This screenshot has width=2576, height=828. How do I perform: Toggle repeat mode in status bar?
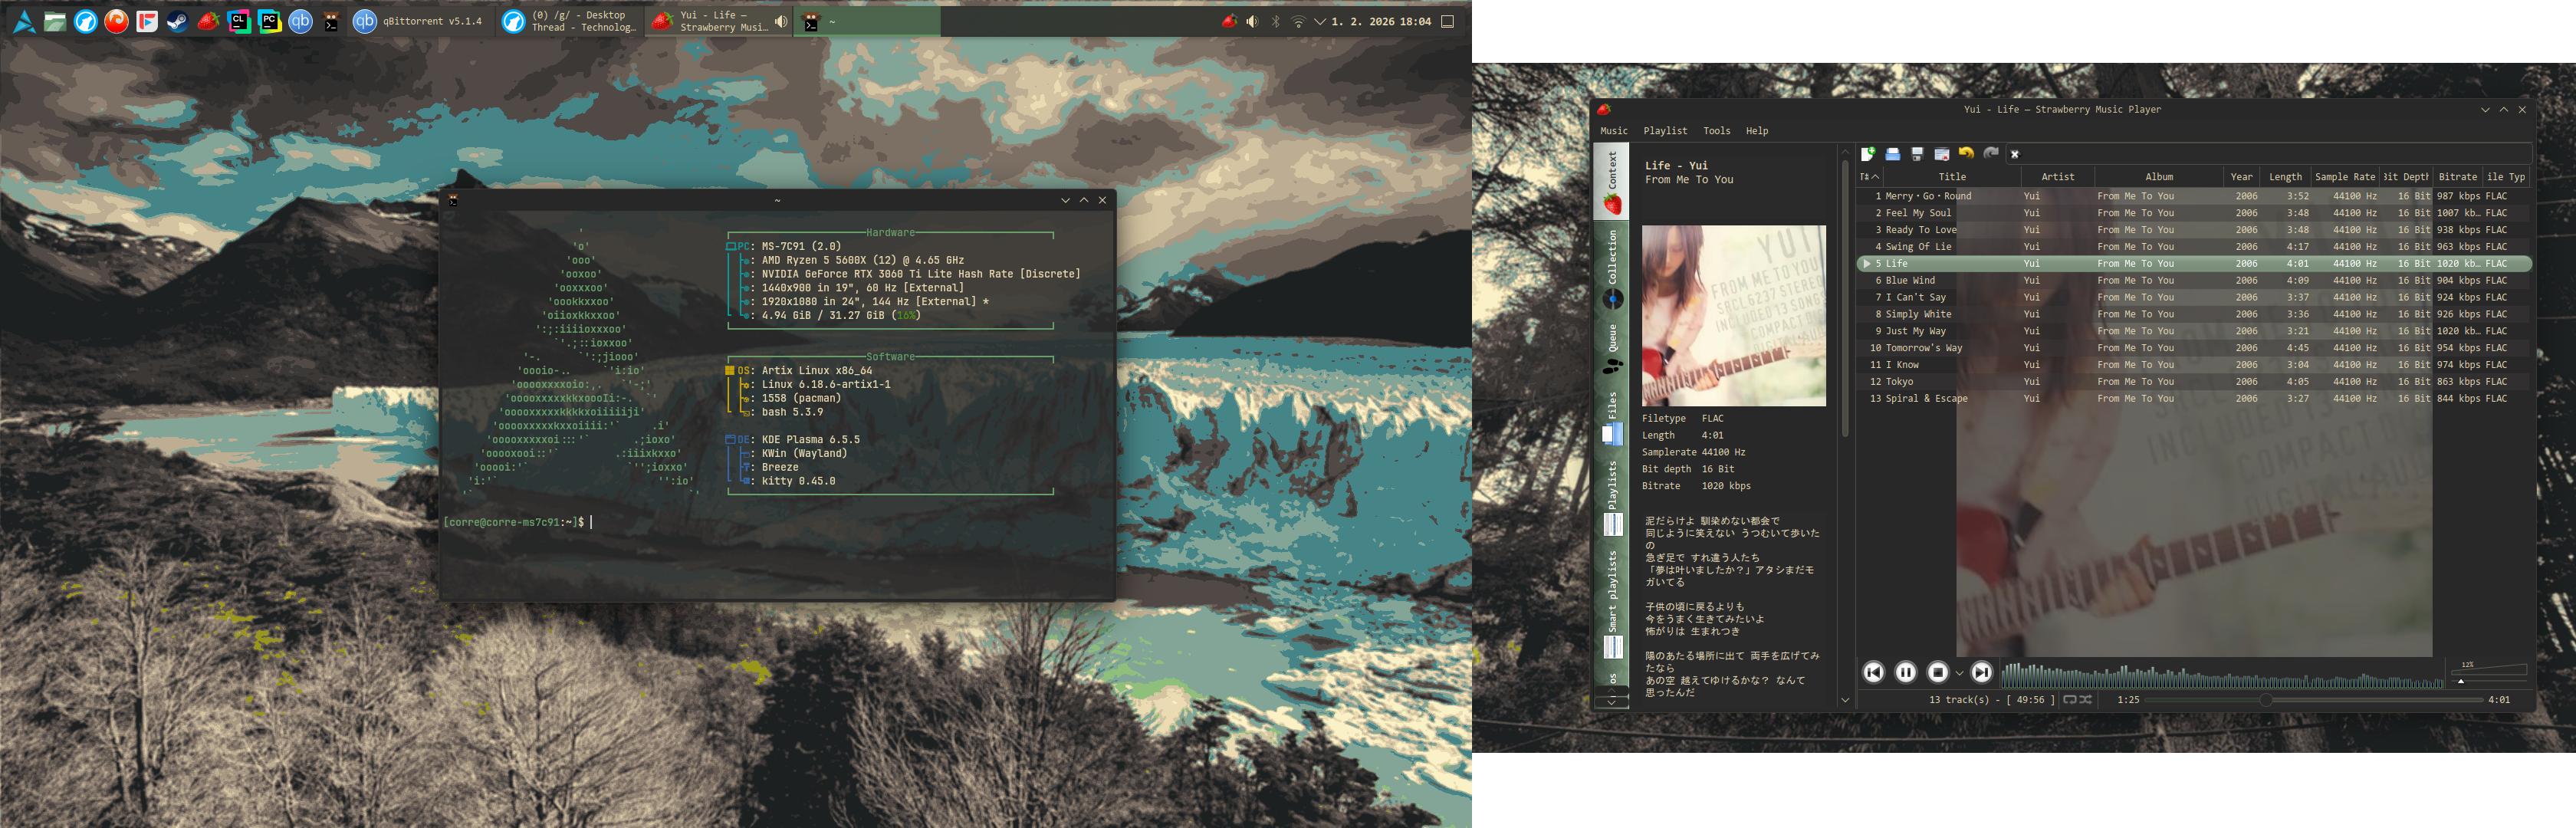tap(2070, 700)
